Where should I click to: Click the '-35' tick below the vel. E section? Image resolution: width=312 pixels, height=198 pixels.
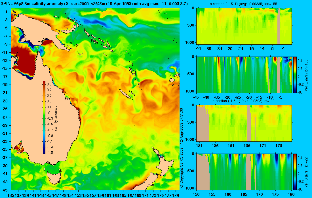click(217, 97)
